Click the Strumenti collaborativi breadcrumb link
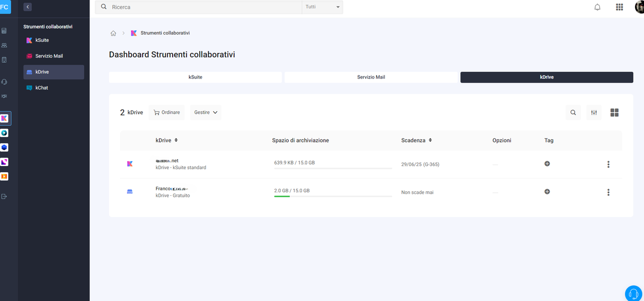The height and width of the screenshot is (301, 644). [x=165, y=33]
